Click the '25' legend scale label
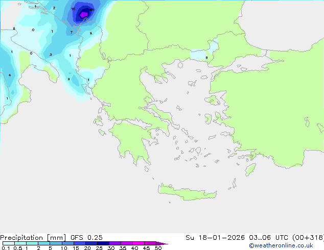The height and width of the screenshot is (250, 324). (x=99, y=248)
